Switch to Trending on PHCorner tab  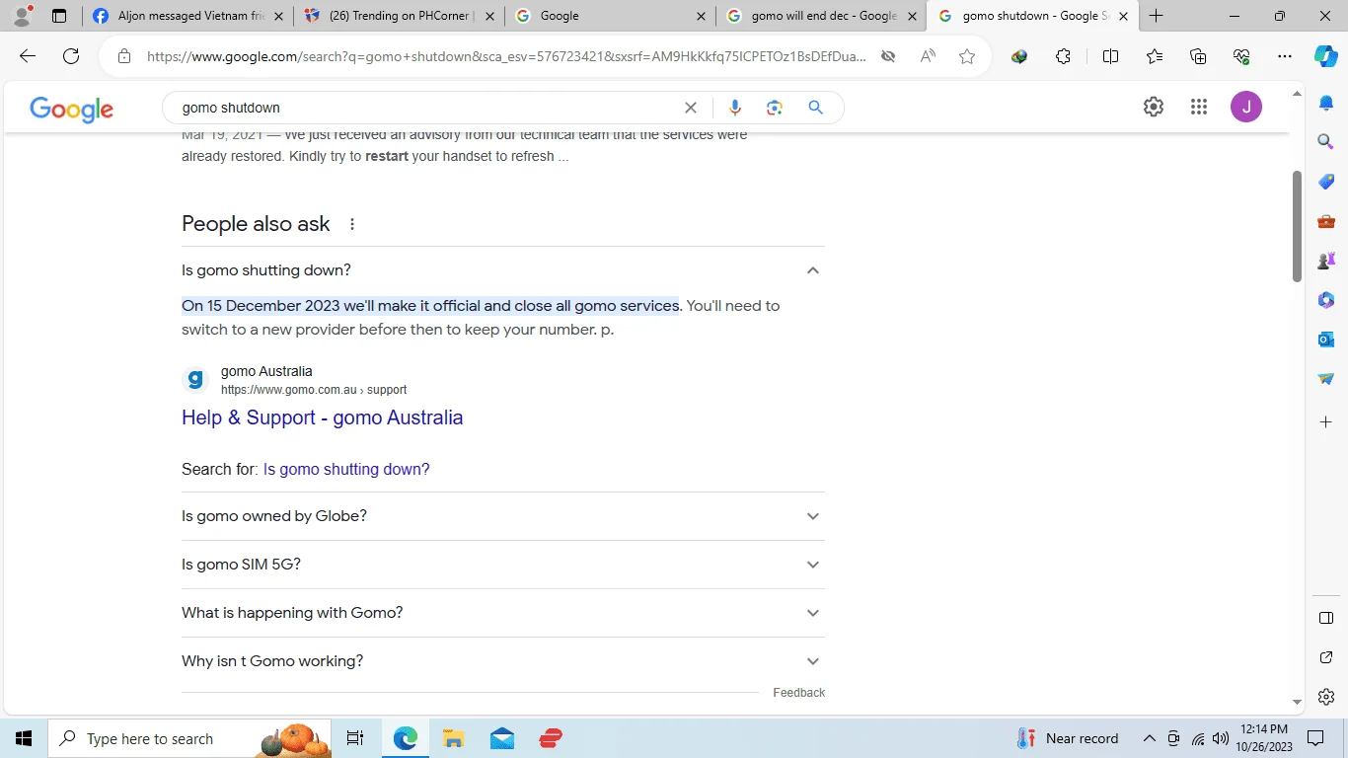(x=399, y=16)
